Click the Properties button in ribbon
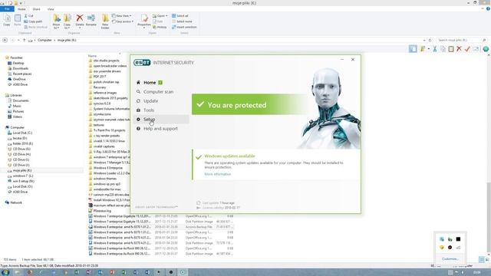This screenshot has width=491, height=276. point(144,21)
